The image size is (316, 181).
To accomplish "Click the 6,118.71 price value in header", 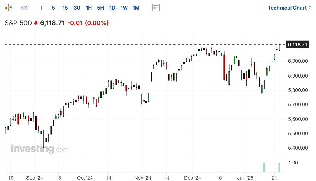I will [52, 23].
